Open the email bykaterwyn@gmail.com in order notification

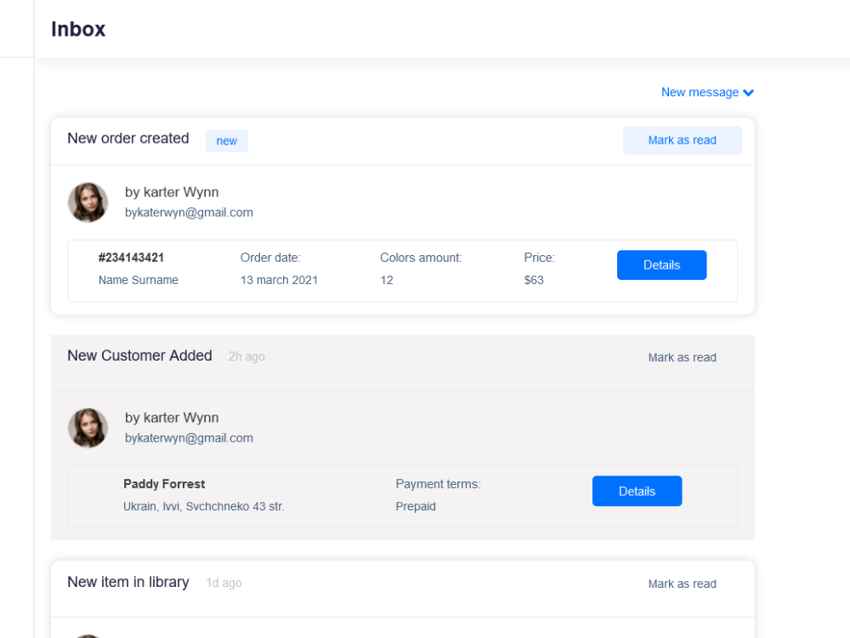click(x=189, y=212)
